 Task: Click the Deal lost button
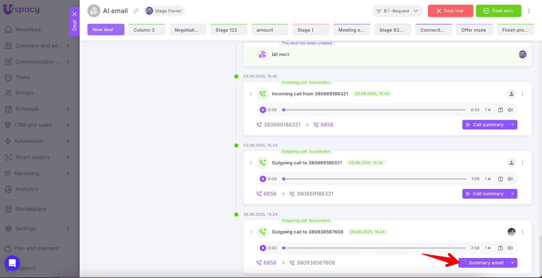(x=450, y=11)
